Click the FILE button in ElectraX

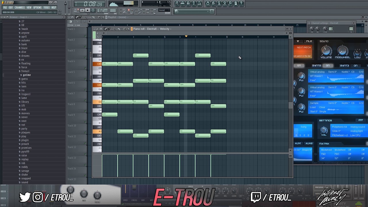309,41
